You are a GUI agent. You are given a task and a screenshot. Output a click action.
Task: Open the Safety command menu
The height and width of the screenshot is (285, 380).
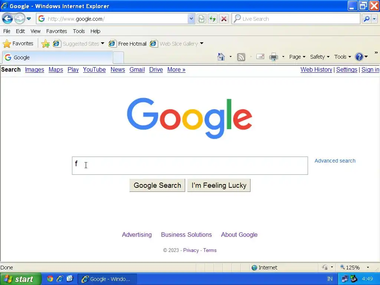point(320,57)
